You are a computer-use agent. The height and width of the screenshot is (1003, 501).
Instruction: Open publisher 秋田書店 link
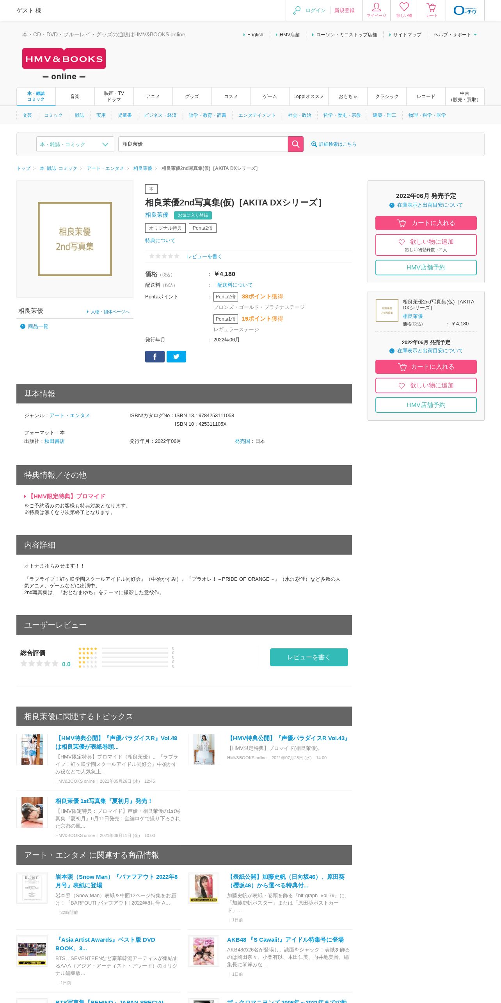[55, 441]
